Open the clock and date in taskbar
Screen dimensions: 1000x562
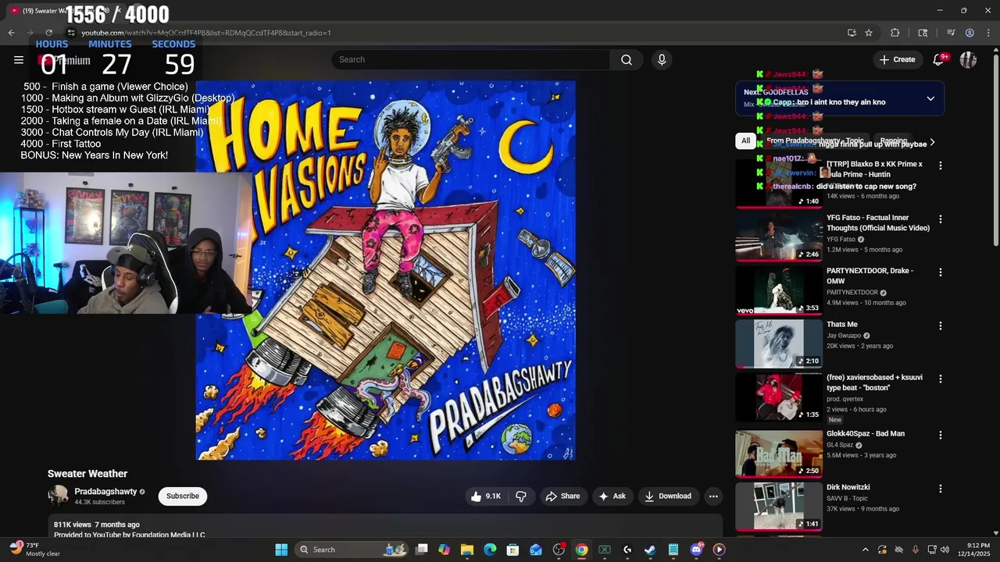click(x=973, y=550)
